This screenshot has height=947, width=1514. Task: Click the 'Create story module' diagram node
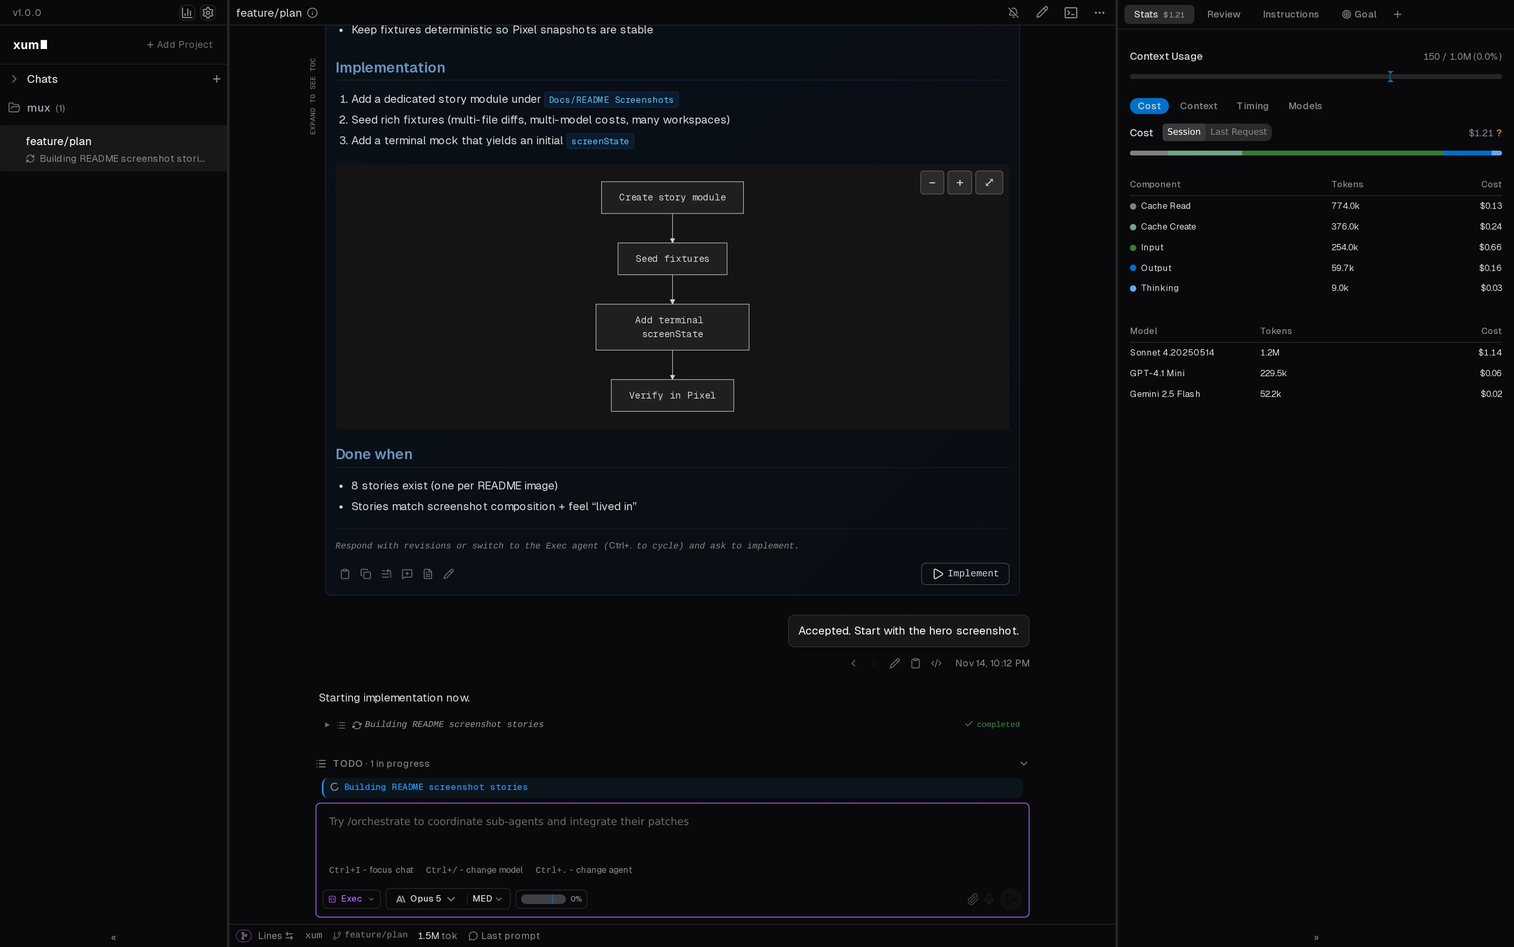(672, 198)
